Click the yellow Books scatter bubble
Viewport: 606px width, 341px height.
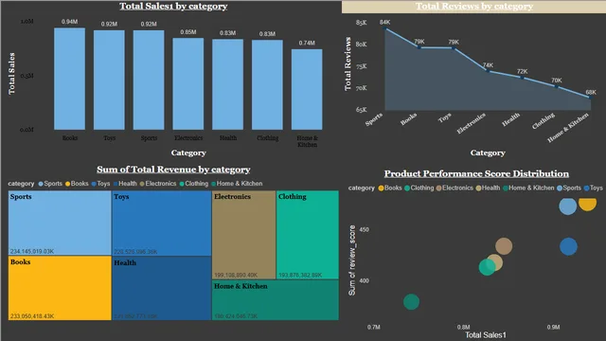click(587, 205)
